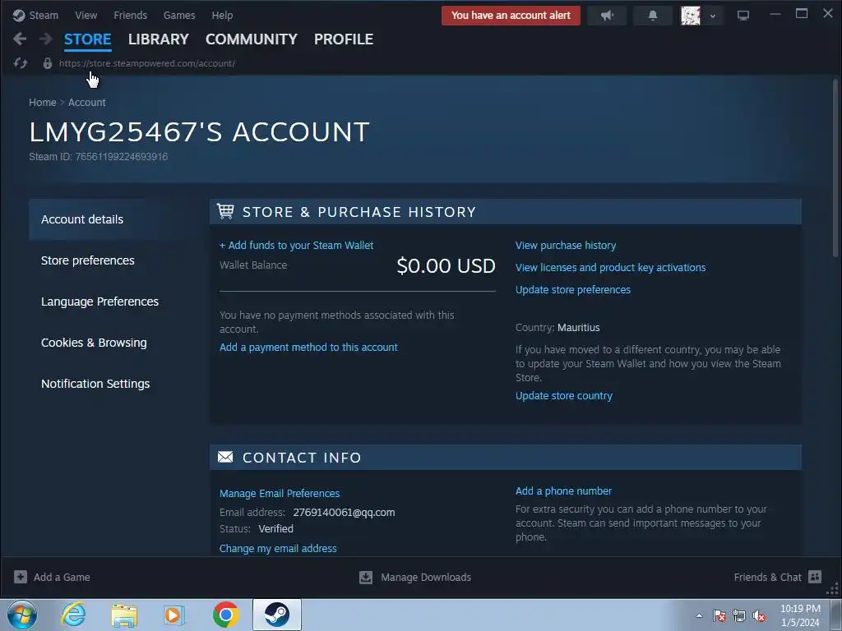842x631 pixels.
Task: Click the account alert red button
Action: pyautogui.click(x=511, y=16)
